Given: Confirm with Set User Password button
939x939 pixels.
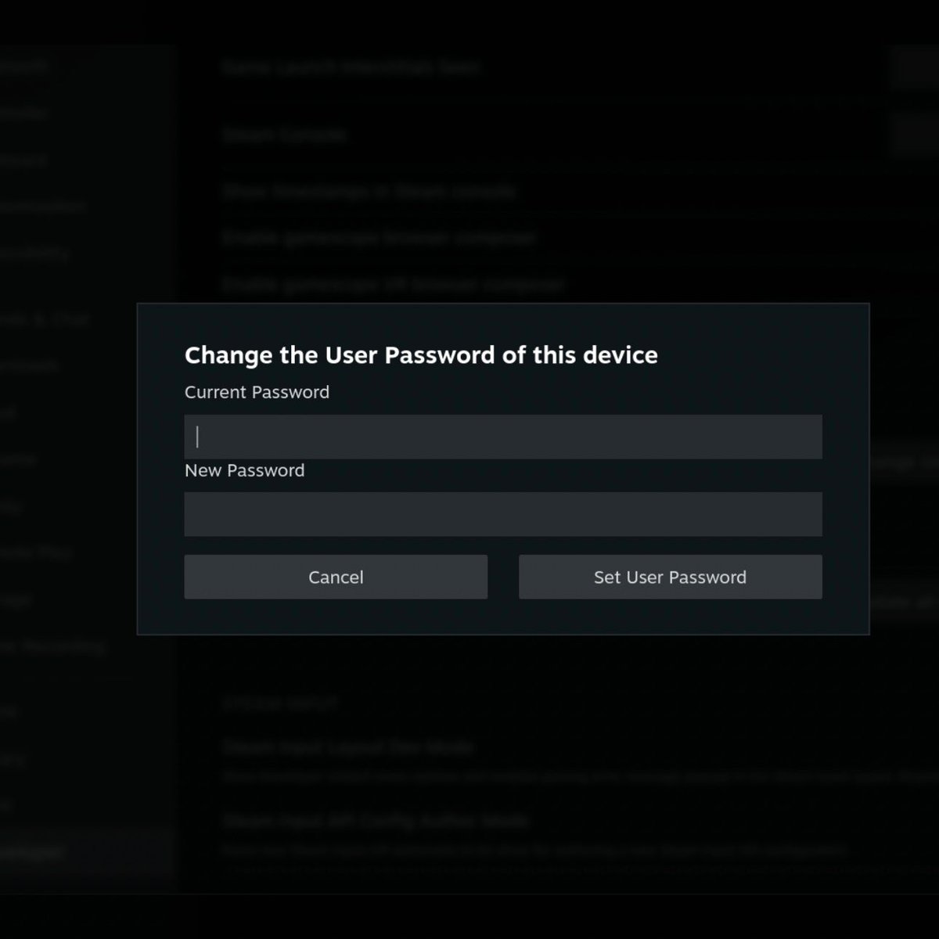Looking at the screenshot, I should tap(671, 577).
